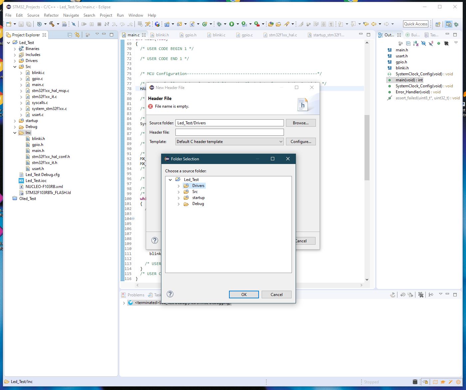Click the editor vertical scrollbar
Image resolution: width=466 pixels, height=390 pixels.
coord(367,147)
